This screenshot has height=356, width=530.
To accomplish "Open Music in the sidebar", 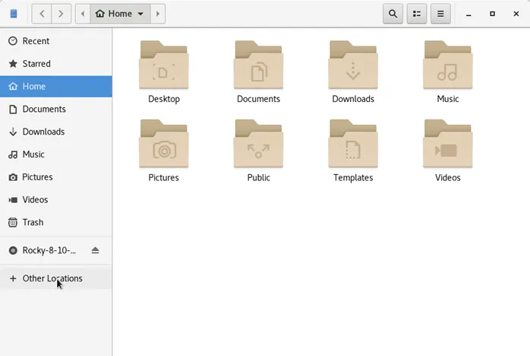I will (55, 154).
